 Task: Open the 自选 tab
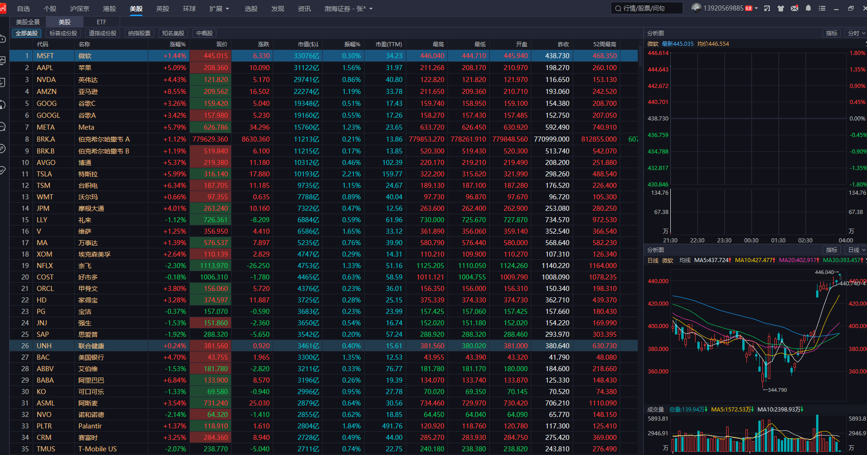pyautogui.click(x=23, y=9)
